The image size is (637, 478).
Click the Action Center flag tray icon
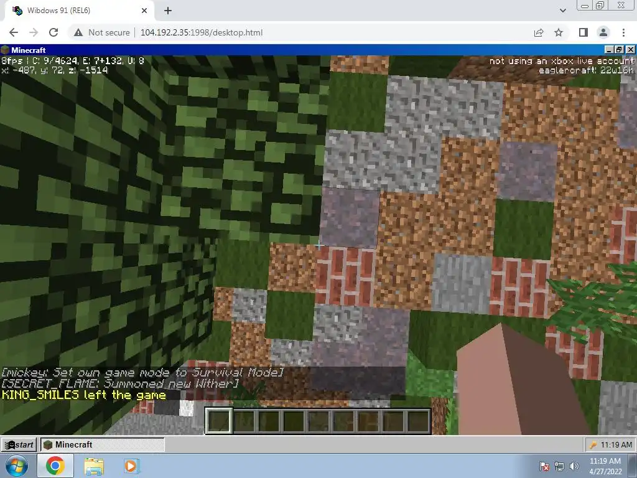pyautogui.click(x=544, y=466)
